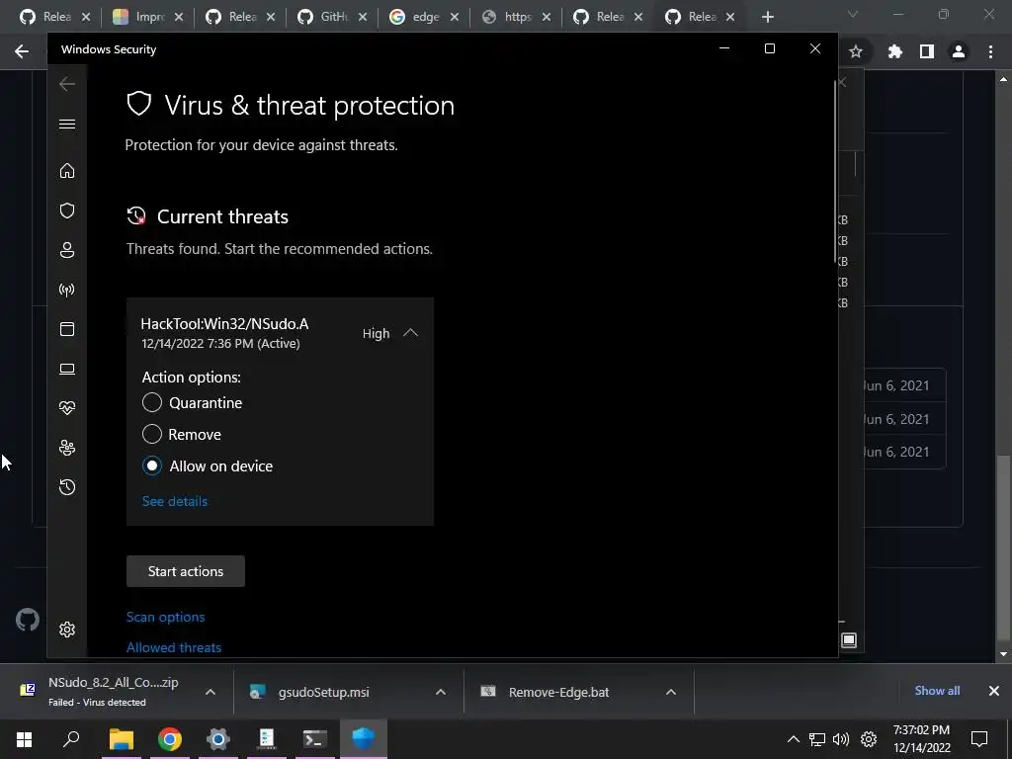Click the Chrome page vertical scrollbar thumb
The height and width of the screenshot is (759, 1012).
(x=1003, y=548)
